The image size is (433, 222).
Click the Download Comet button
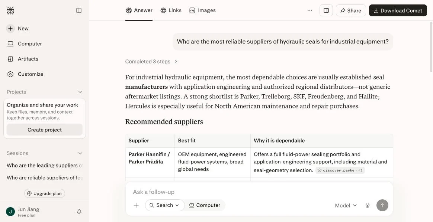click(x=398, y=10)
